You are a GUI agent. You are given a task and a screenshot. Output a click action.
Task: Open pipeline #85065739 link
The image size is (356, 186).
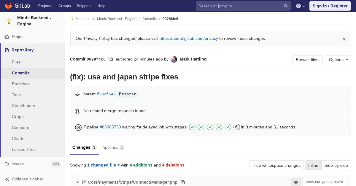[110, 127]
